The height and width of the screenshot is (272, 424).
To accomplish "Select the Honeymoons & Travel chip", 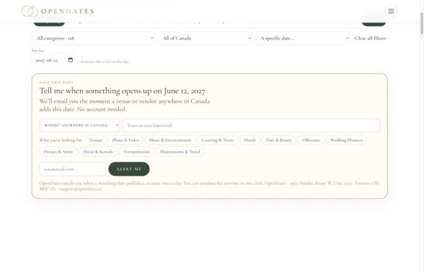I will (180, 152).
